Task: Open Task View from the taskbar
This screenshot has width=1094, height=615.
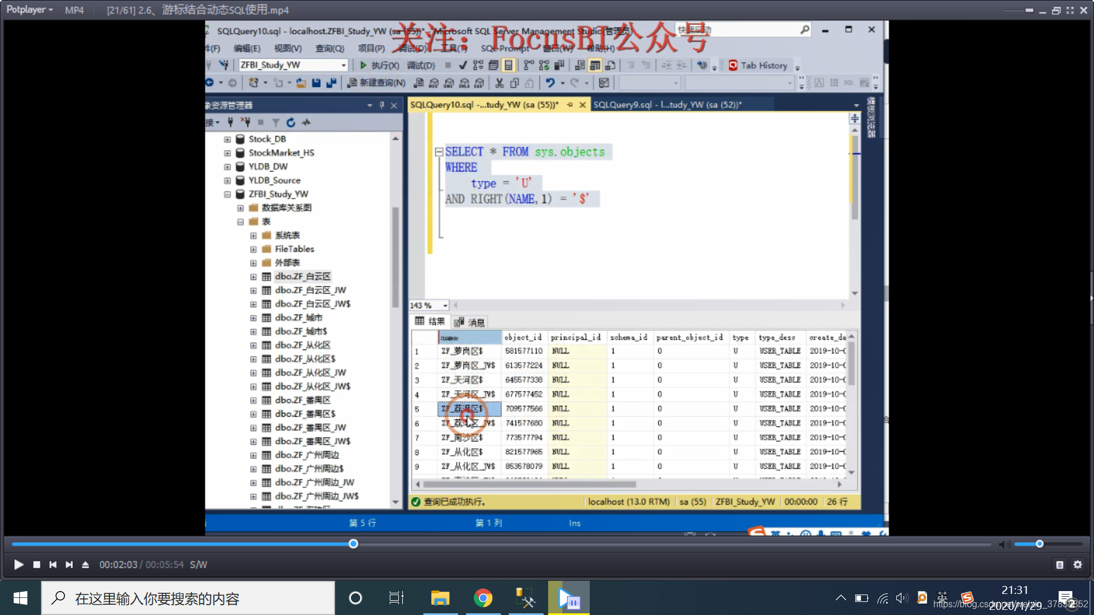Action: [x=396, y=598]
